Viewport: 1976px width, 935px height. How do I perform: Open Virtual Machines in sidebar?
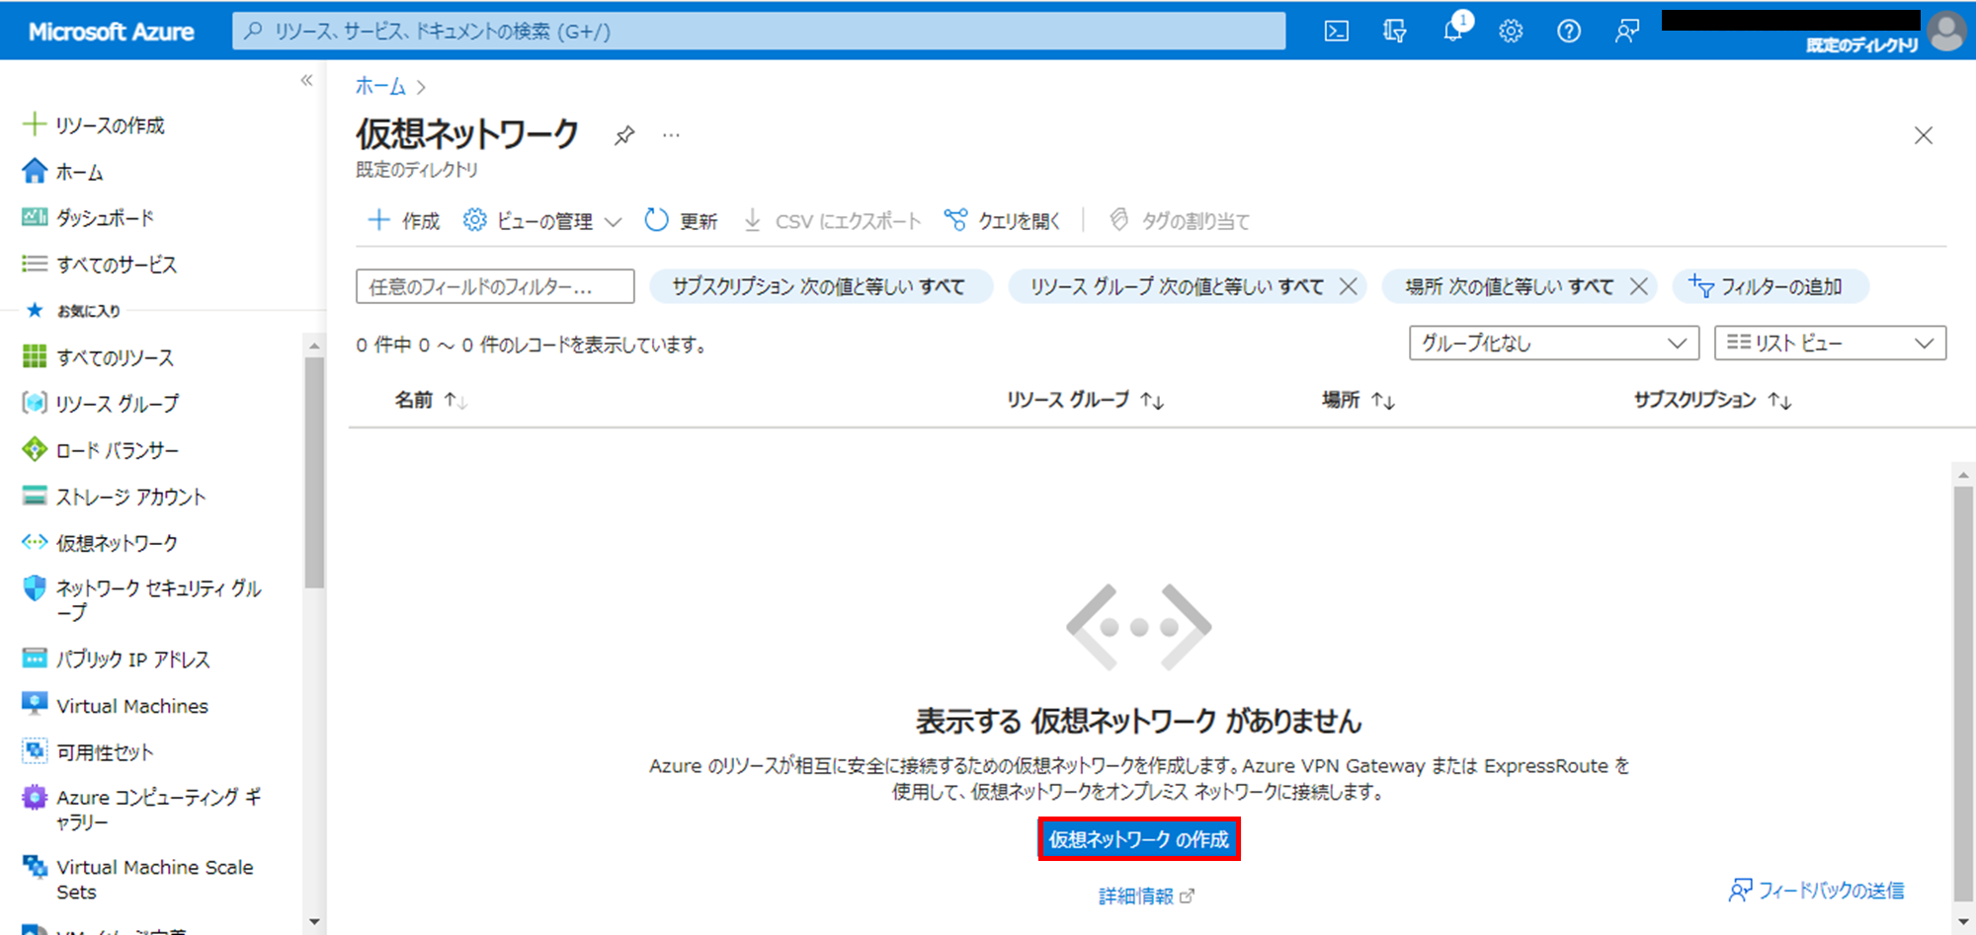click(x=116, y=706)
